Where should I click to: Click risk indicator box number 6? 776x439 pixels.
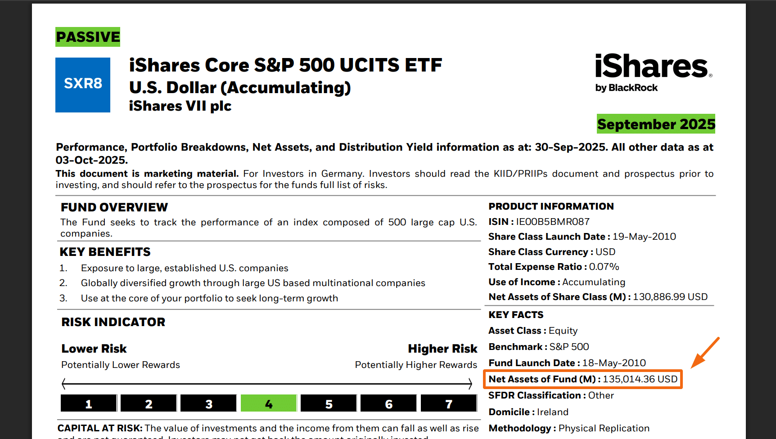[x=388, y=403]
